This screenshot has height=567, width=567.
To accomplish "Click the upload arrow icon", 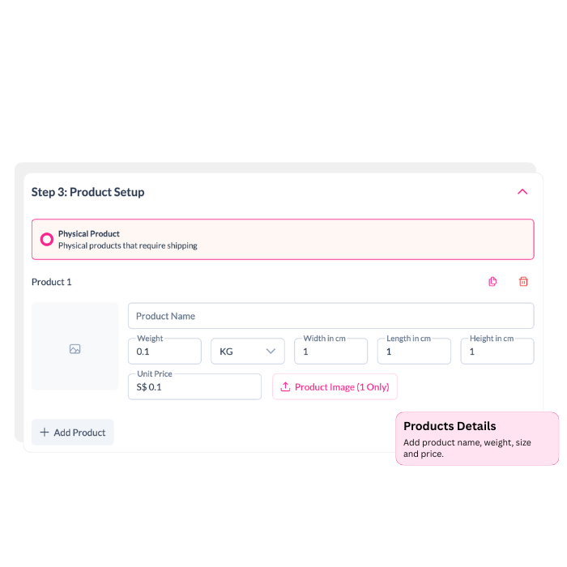I will [285, 387].
